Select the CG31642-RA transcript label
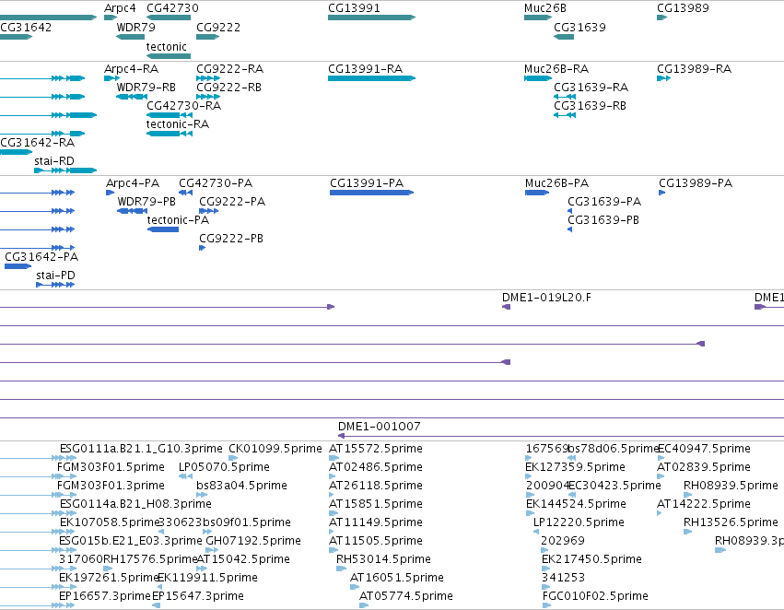Viewport: 784px width, 610px height. click(x=38, y=143)
